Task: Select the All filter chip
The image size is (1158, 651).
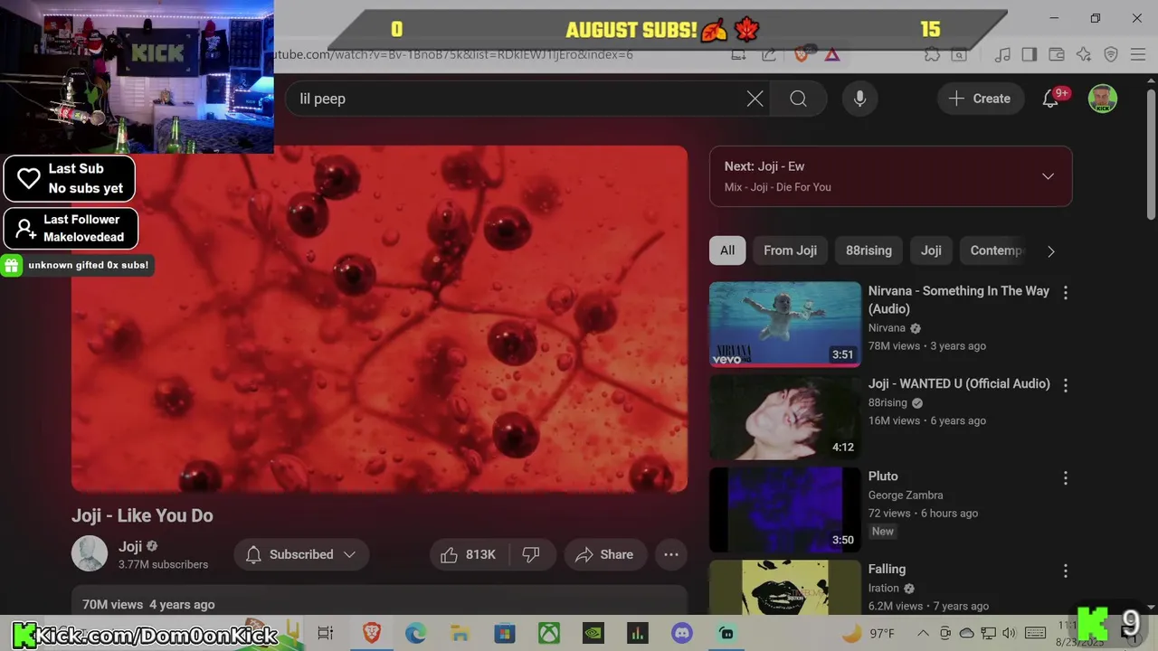Action: (x=727, y=250)
